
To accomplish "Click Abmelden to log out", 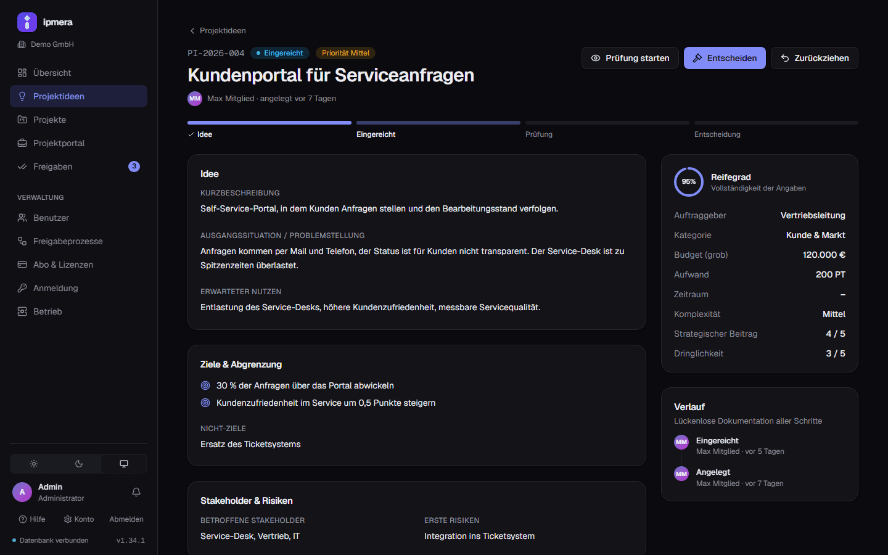I will click(x=126, y=519).
